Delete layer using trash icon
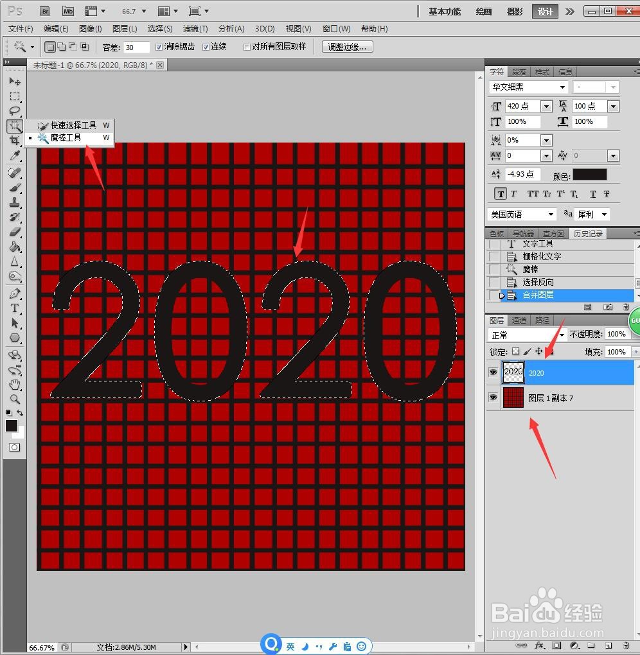 coord(627,645)
